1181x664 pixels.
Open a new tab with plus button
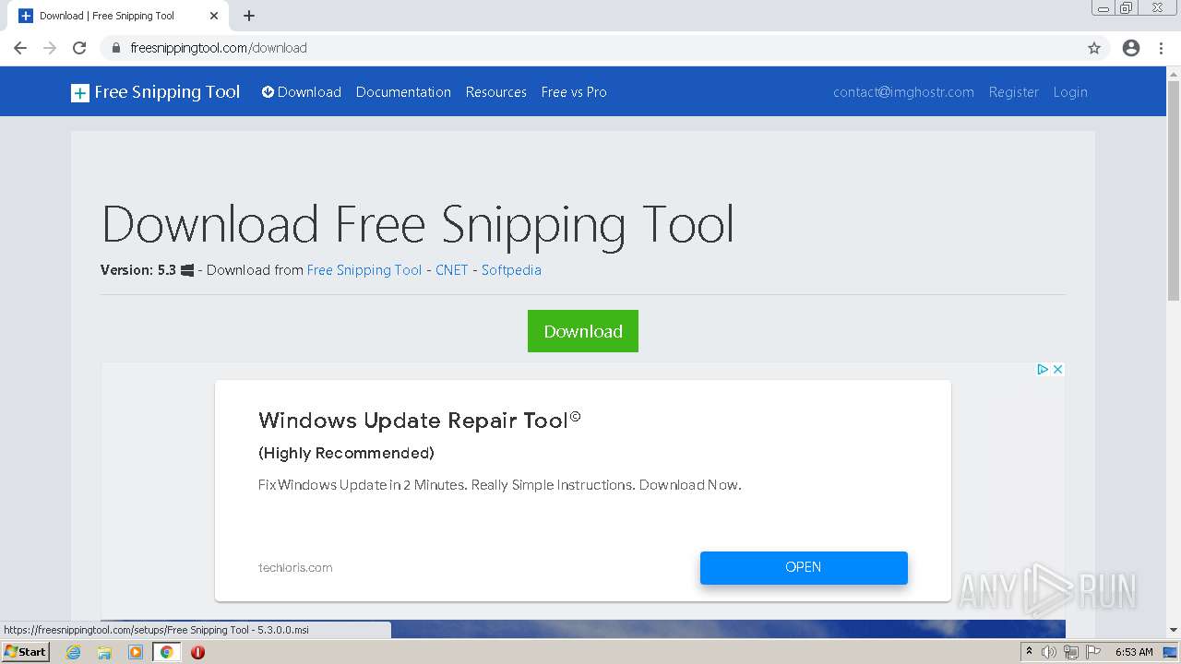tap(249, 16)
